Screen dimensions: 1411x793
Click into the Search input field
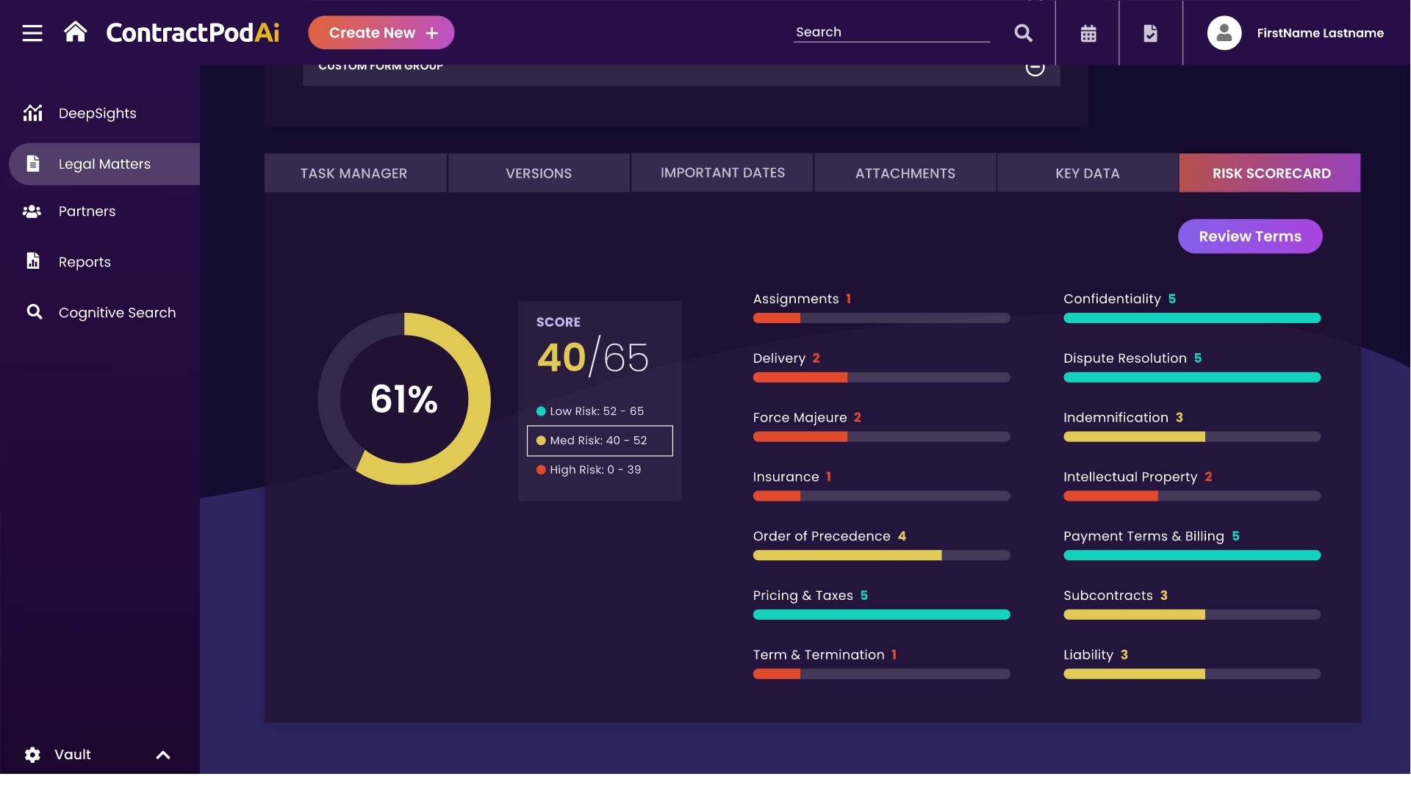[891, 32]
